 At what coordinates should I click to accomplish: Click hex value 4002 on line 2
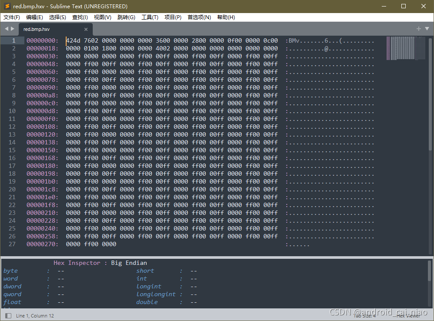[x=163, y=48]
